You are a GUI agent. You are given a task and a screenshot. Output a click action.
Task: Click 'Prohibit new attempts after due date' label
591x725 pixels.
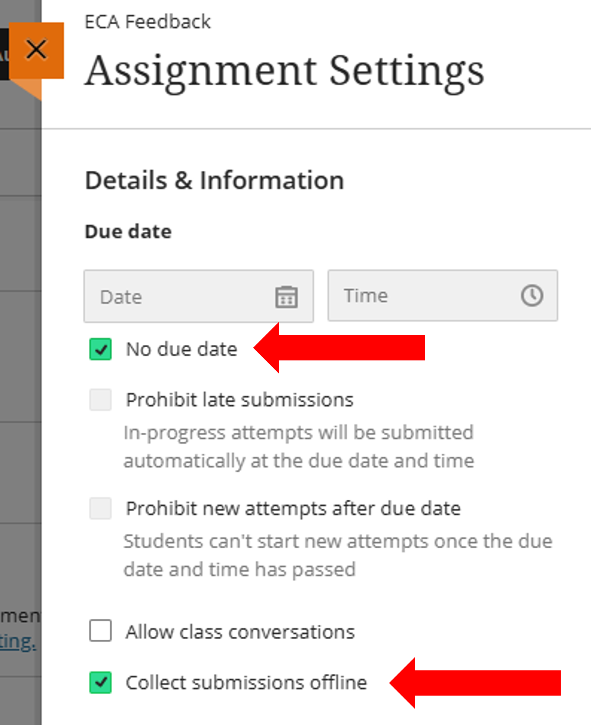(x=293, y=508)
